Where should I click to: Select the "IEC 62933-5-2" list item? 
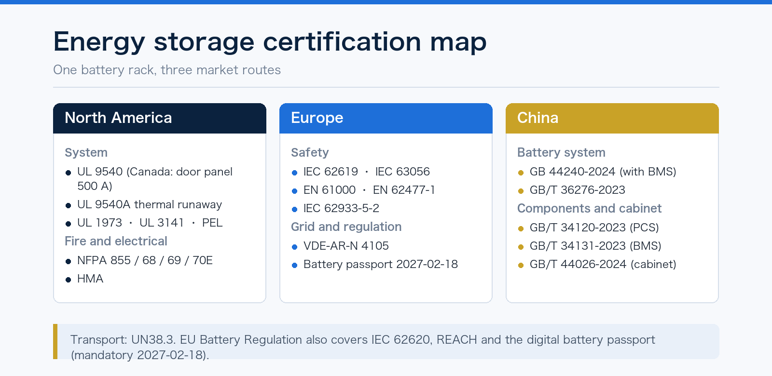341,208
